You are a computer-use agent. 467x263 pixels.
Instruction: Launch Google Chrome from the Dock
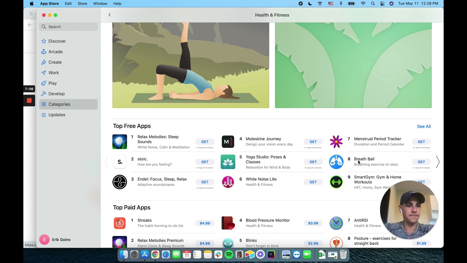(155, 255)
